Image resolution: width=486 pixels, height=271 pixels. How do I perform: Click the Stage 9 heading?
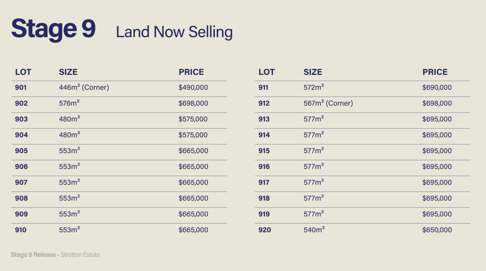(53, 29)
